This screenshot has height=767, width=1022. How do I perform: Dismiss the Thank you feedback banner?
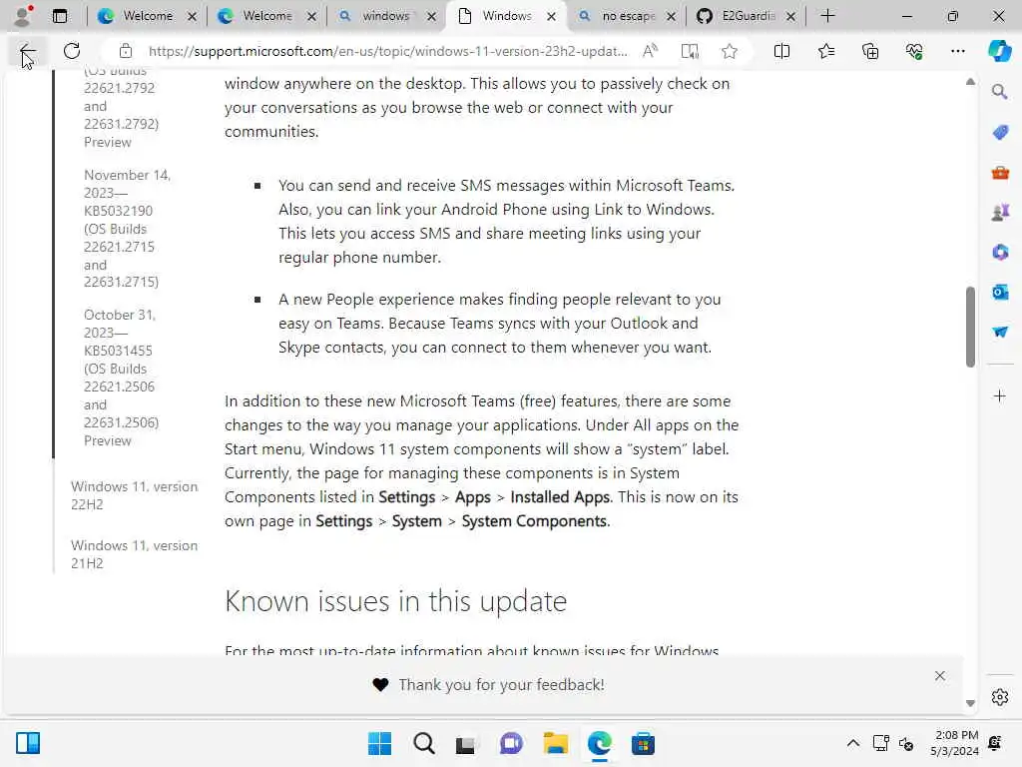(x=939, y=676)
